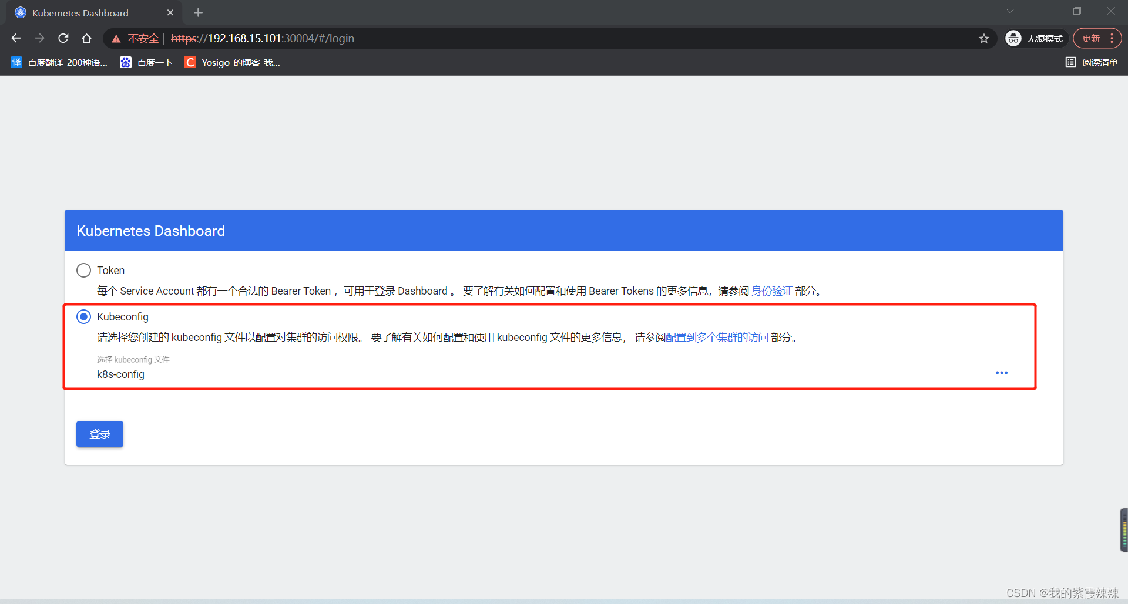Screen dimensions: 1128x604
Task: Select the Kubeconfig radio button
Action: pyautogui.click(x=83, y=317)
